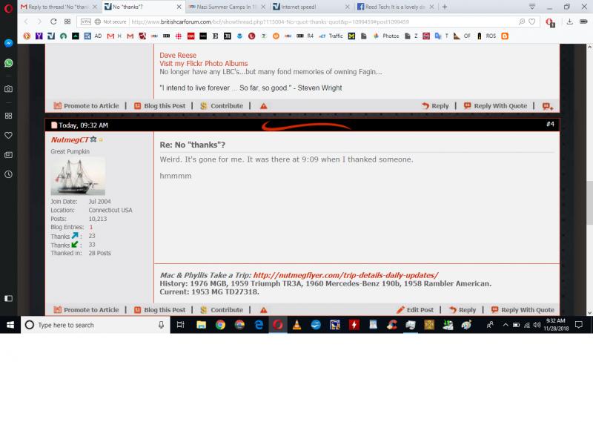This screenshot has height=422, width=593.
Task: Click the report post warning triangle in post #4
Action: 263,310
